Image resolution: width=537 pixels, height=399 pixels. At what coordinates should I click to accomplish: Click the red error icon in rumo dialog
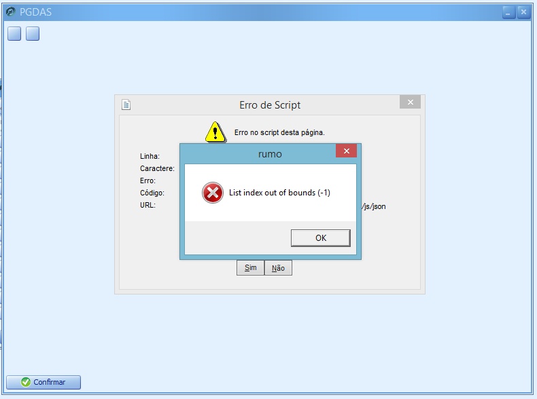point(213,193)
